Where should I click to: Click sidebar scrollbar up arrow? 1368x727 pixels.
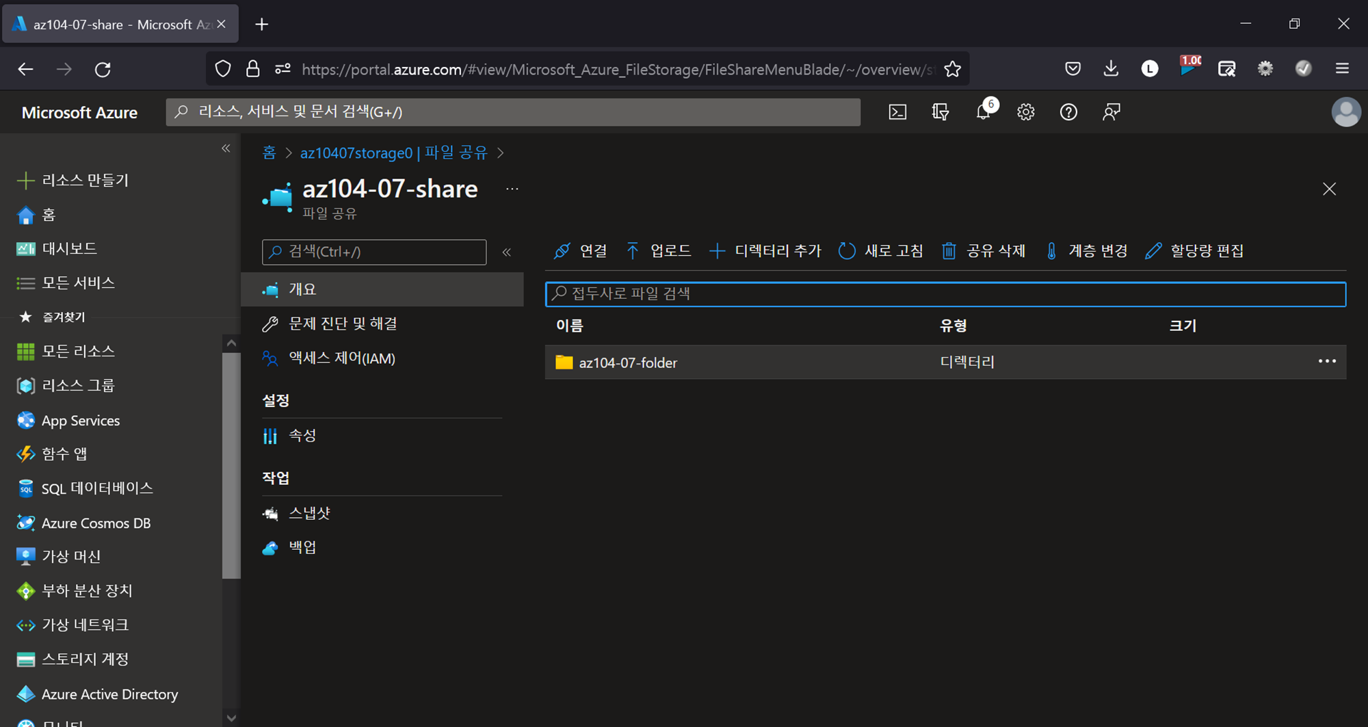click(x=231, y=343)
